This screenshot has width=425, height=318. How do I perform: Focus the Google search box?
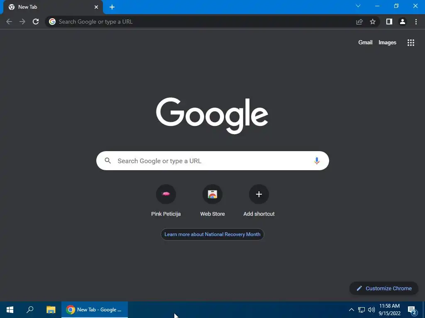[212, 161]
